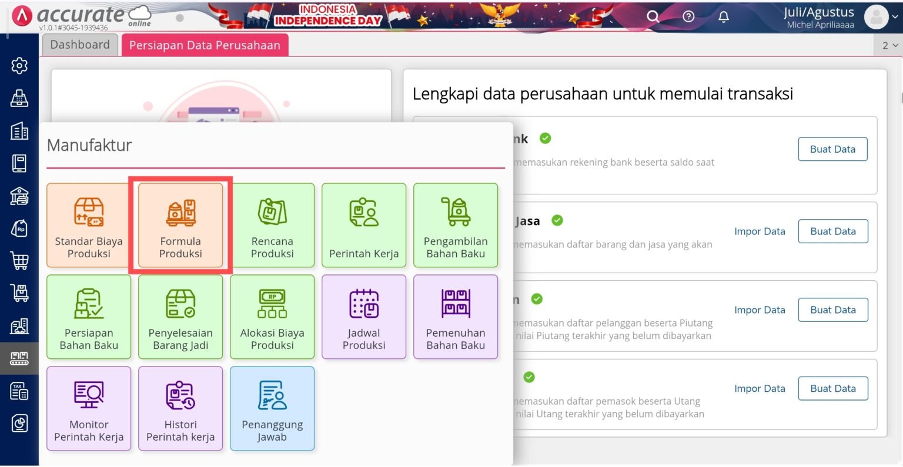Switch to the Dashboard tab
The width and height of the screenshot is (903, 467).
(79, 44)
